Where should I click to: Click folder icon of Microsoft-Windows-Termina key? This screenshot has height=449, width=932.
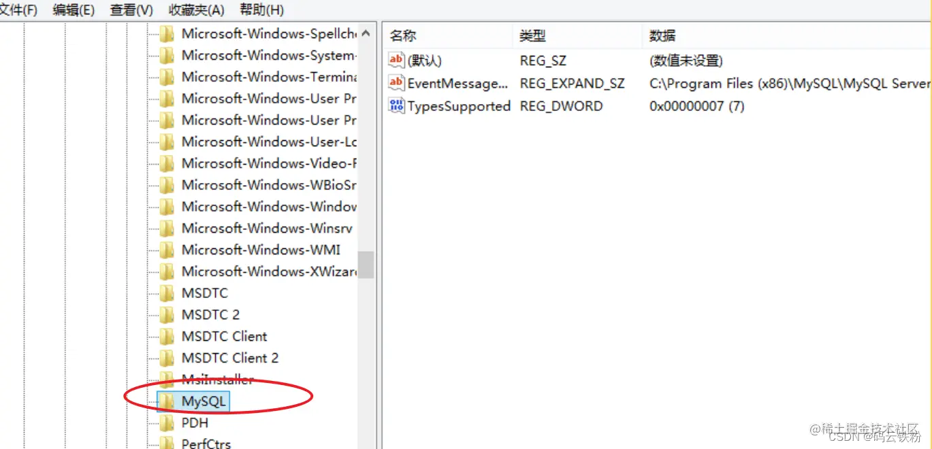pos(166,77)
